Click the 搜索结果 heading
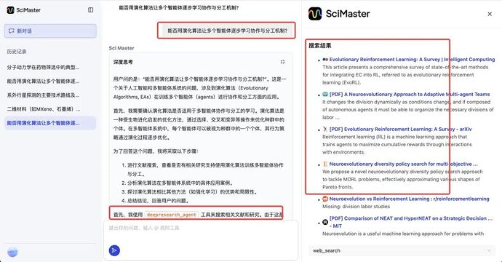 point(320,45)
